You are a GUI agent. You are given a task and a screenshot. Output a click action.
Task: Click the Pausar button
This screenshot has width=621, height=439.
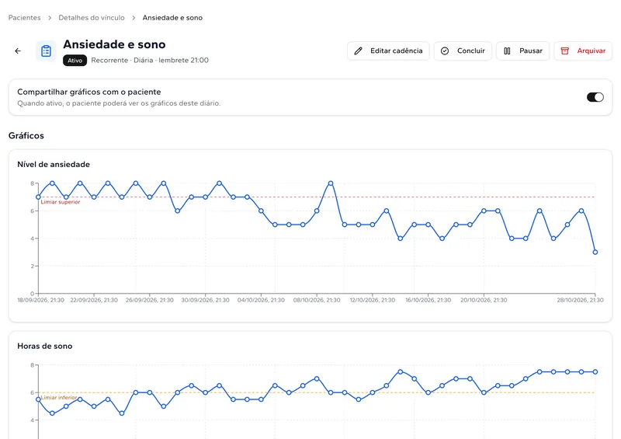[522, 51]
